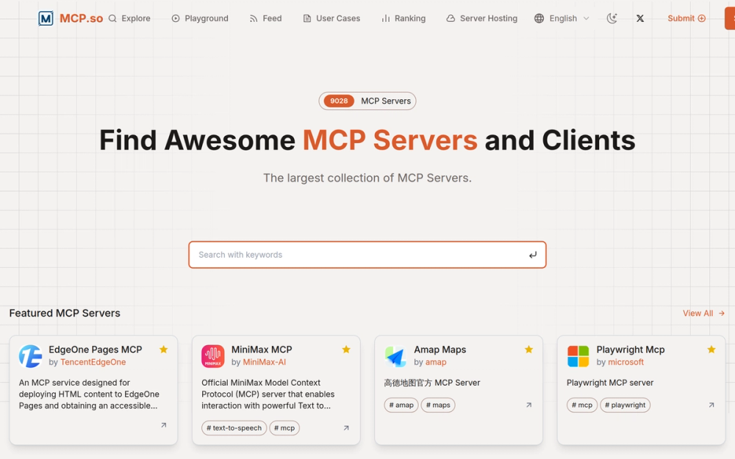Select the amap tag

tap(401, 405)
